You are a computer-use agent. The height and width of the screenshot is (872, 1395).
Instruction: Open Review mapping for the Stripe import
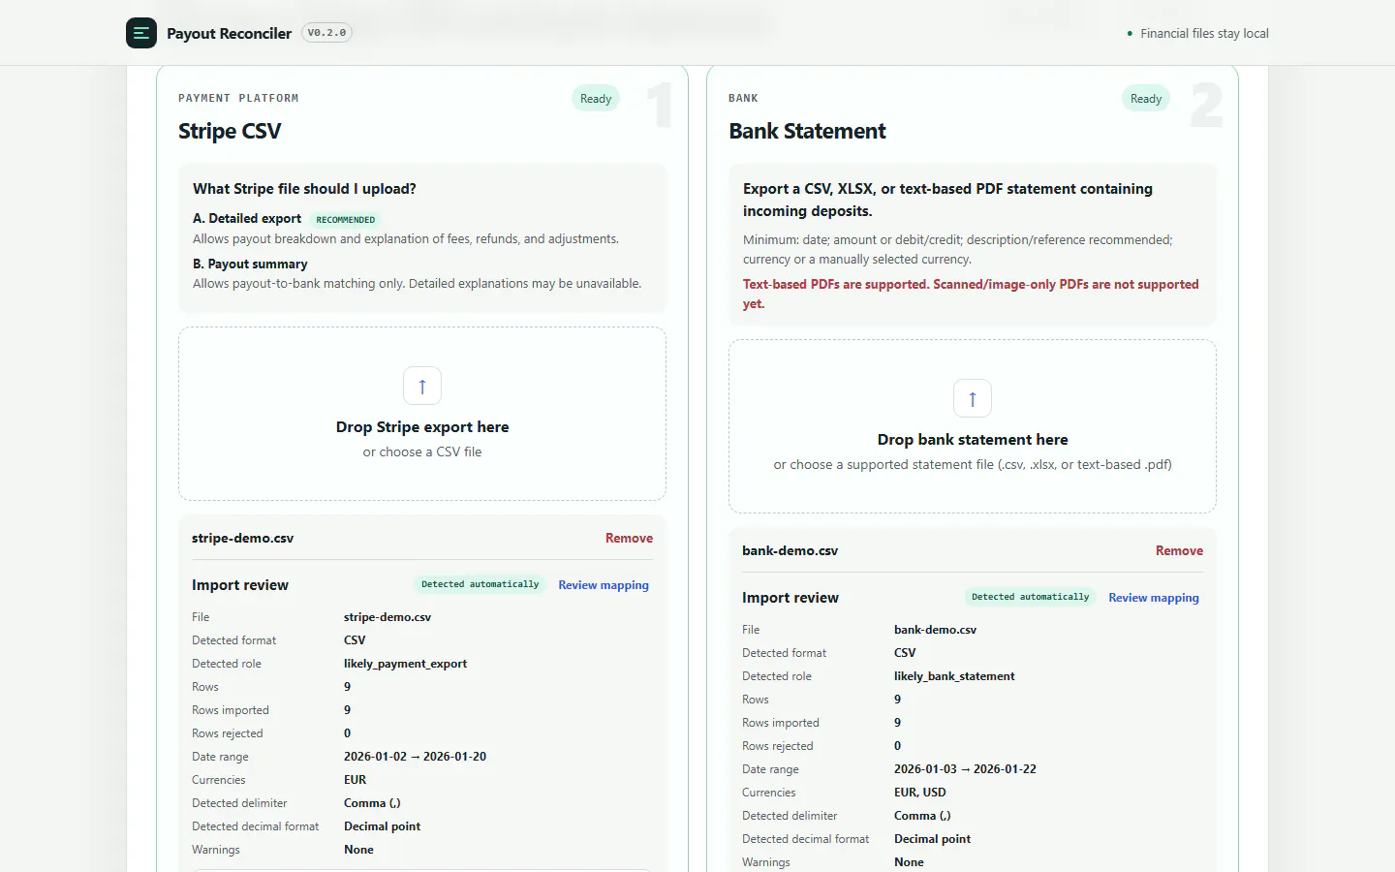(604, 585)
